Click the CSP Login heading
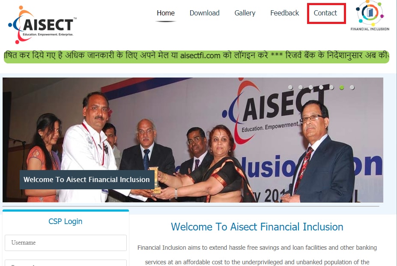This screenshot has width=397, height=266. point(66,221)
